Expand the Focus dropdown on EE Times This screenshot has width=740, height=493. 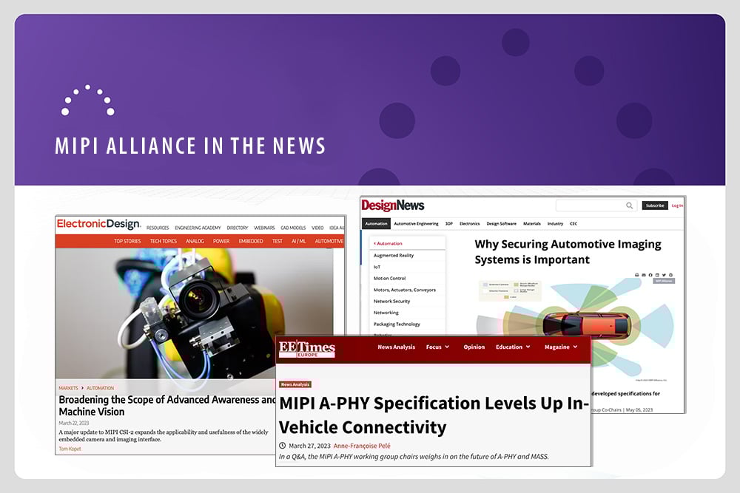coord(437,347)
